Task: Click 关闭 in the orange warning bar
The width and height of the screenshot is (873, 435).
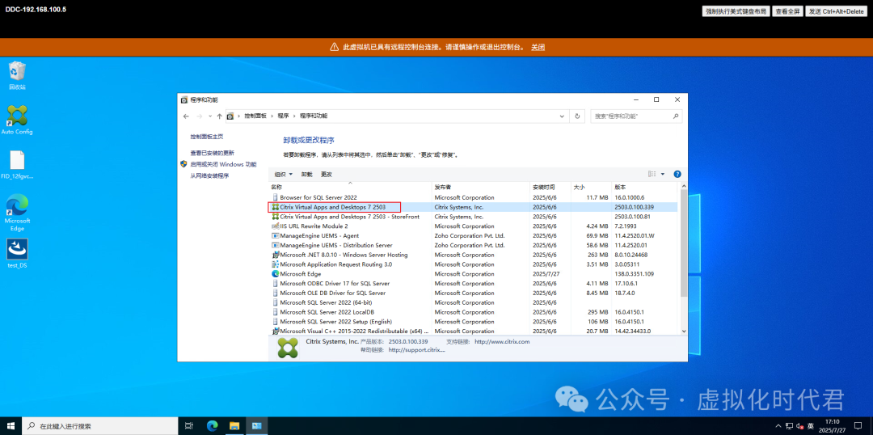Action: [x=538, y=48]
